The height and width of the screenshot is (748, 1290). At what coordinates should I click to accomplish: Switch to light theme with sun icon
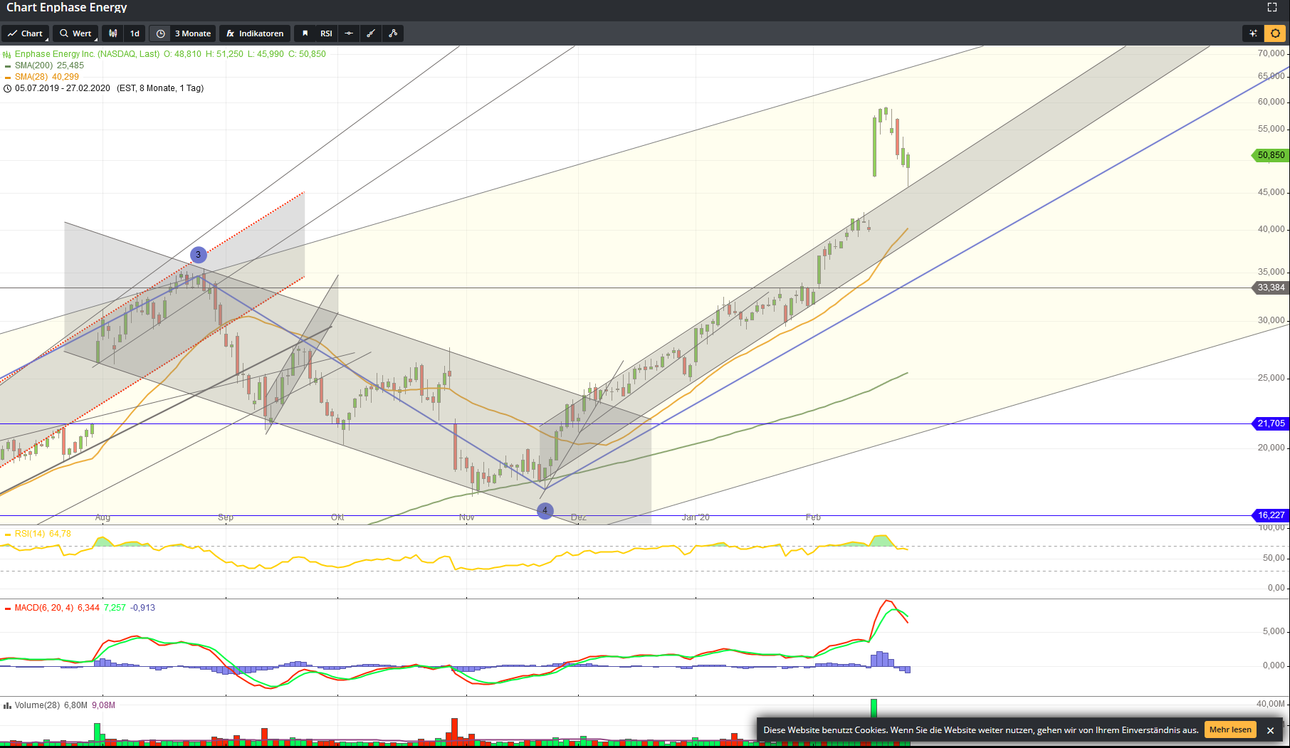pos(1275,33)
